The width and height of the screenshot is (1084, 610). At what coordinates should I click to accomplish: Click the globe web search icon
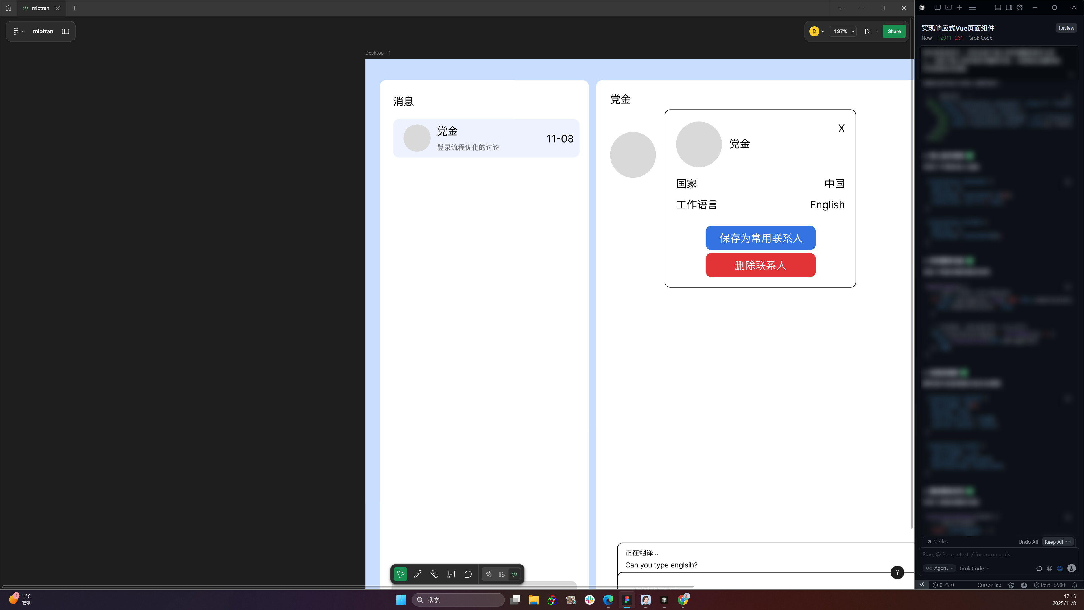click(1060, 568)
